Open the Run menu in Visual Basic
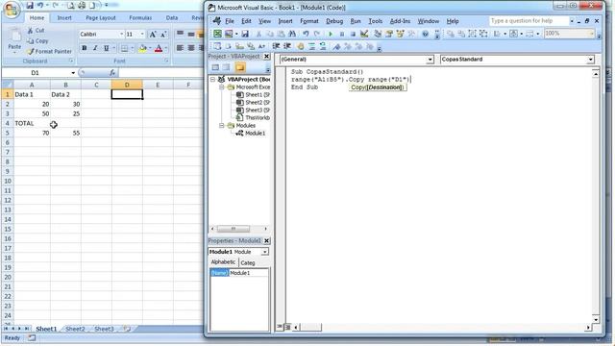The image size is (615, 346). (x=356, y=21)
